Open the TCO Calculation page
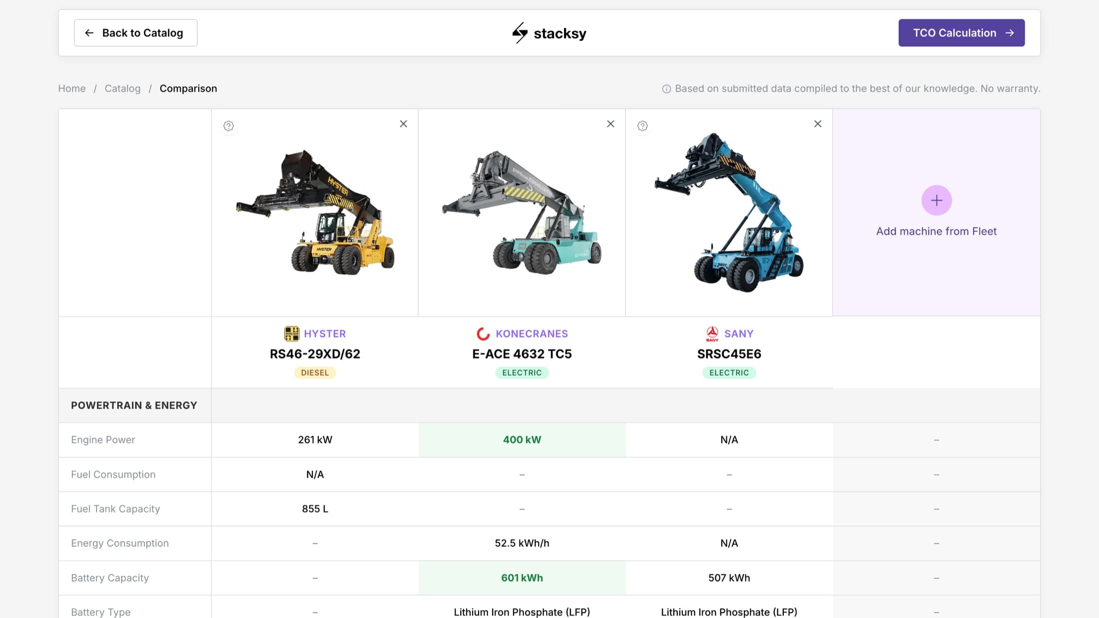1099x618 pixels. click(x=961, y=33)
